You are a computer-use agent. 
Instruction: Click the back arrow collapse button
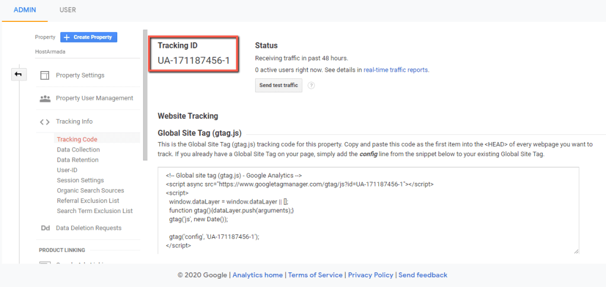pos(18,74)
